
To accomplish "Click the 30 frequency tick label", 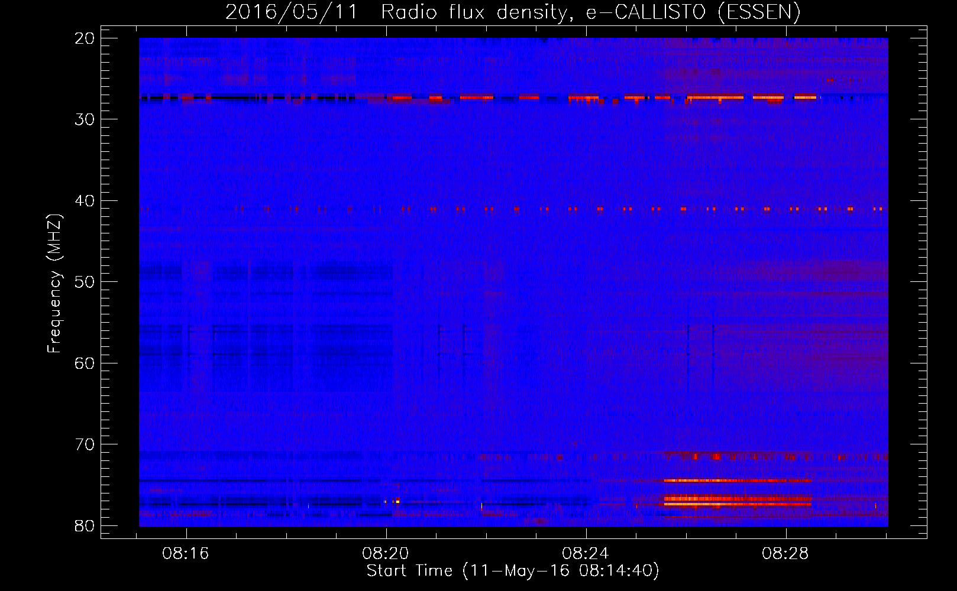I will [x=85, y=119].
